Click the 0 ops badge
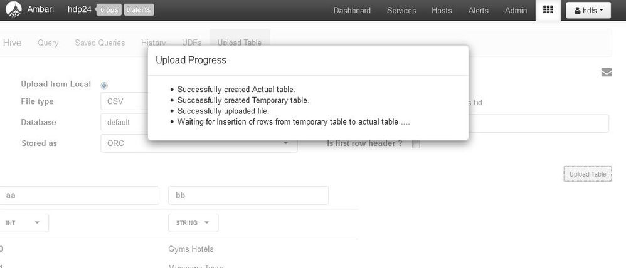This screenshot has width=626, height=268. (x=109, y=10)
